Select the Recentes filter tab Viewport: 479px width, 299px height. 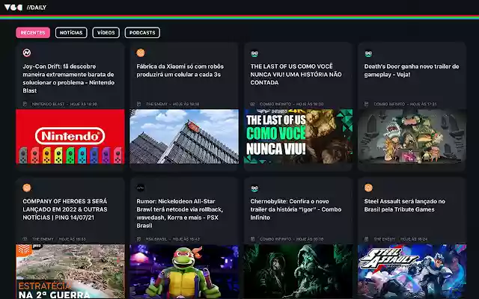pos(33,33)
